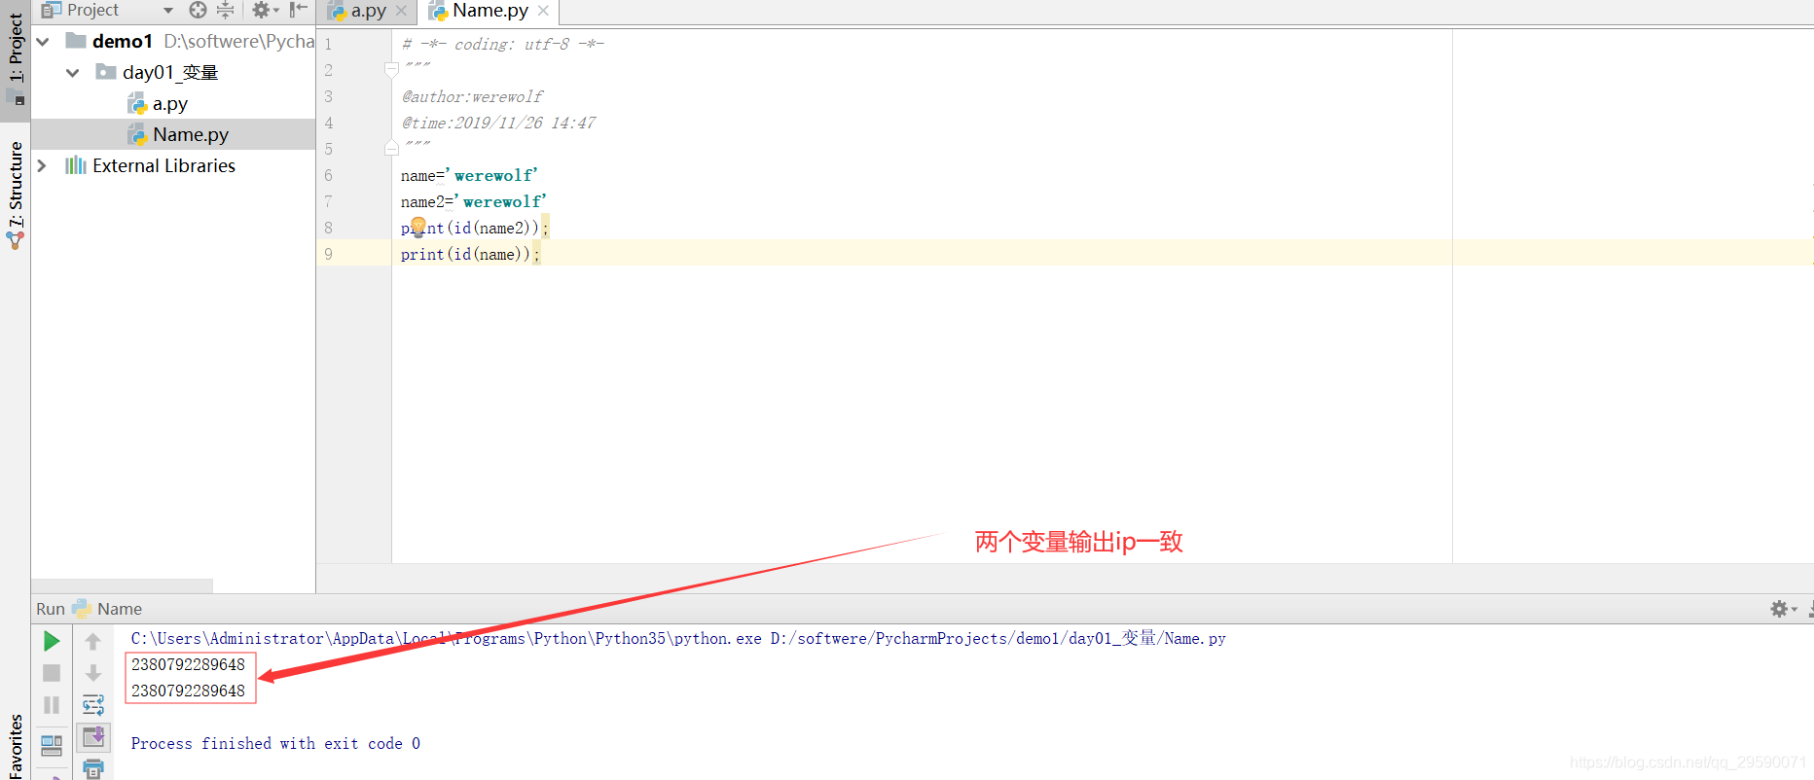Click the Pause output button
Image resolution: width=1814 pixels, height=780 pixels.
click(52, 705)
